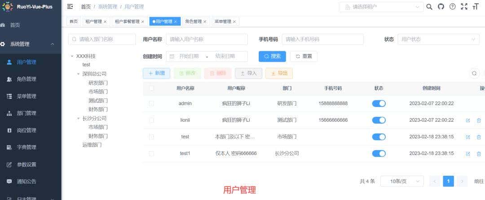Open 岗位管理 in the sidebar
This screenshot has height=200, width=485.
31,130
